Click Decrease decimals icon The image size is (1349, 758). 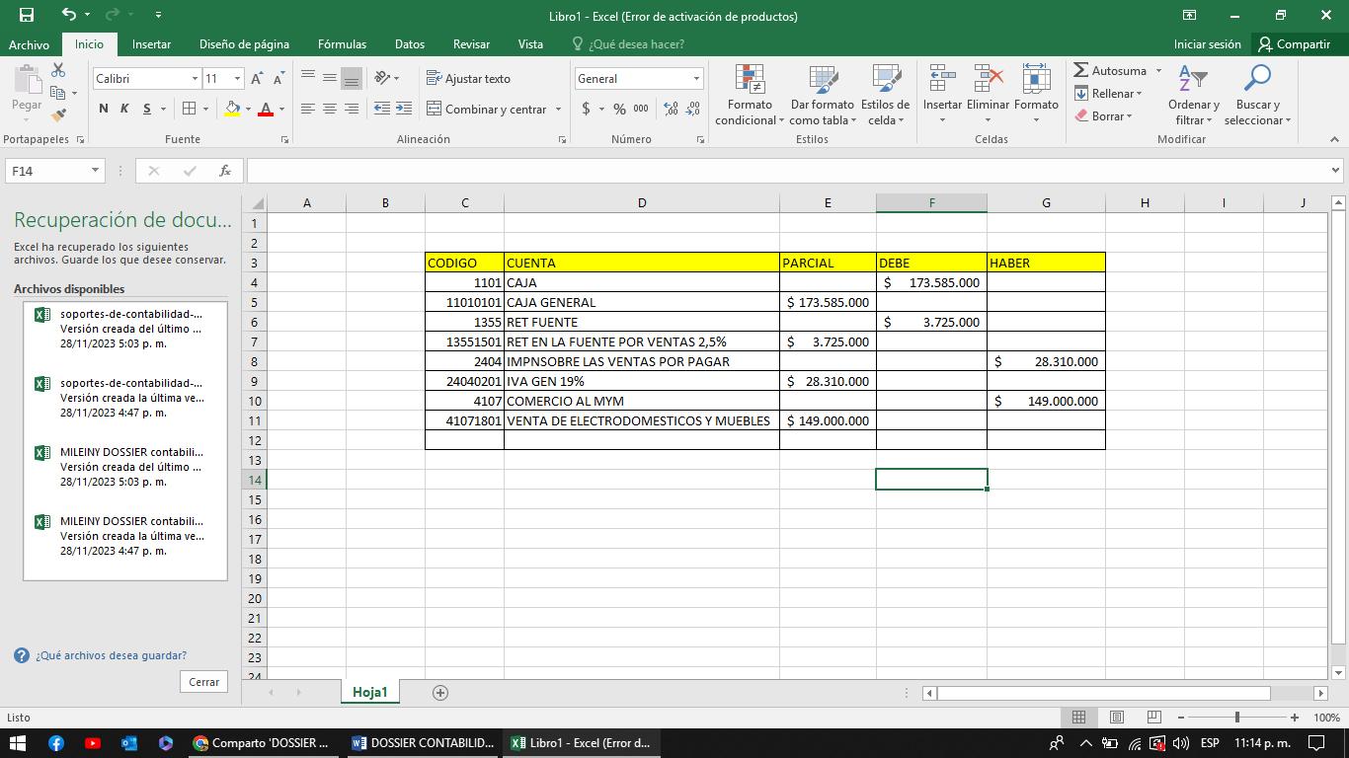click(692, 109)
